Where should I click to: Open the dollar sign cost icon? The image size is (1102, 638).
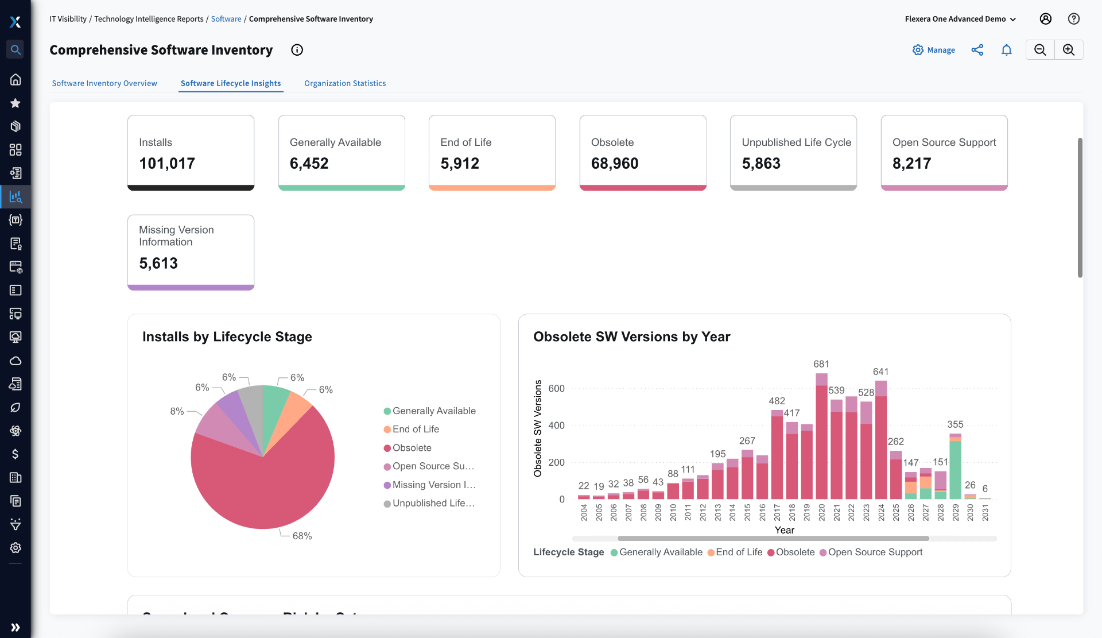point(15,454)
